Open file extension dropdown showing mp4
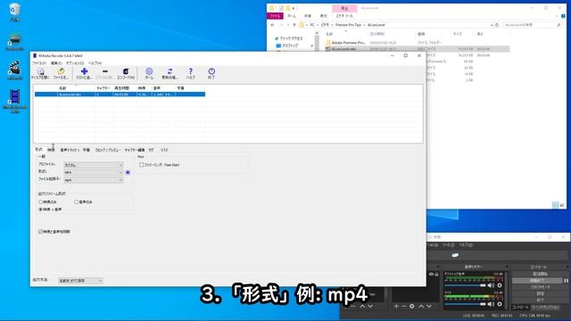This screenshot has width=571, height=321. [x=94, y=180]
